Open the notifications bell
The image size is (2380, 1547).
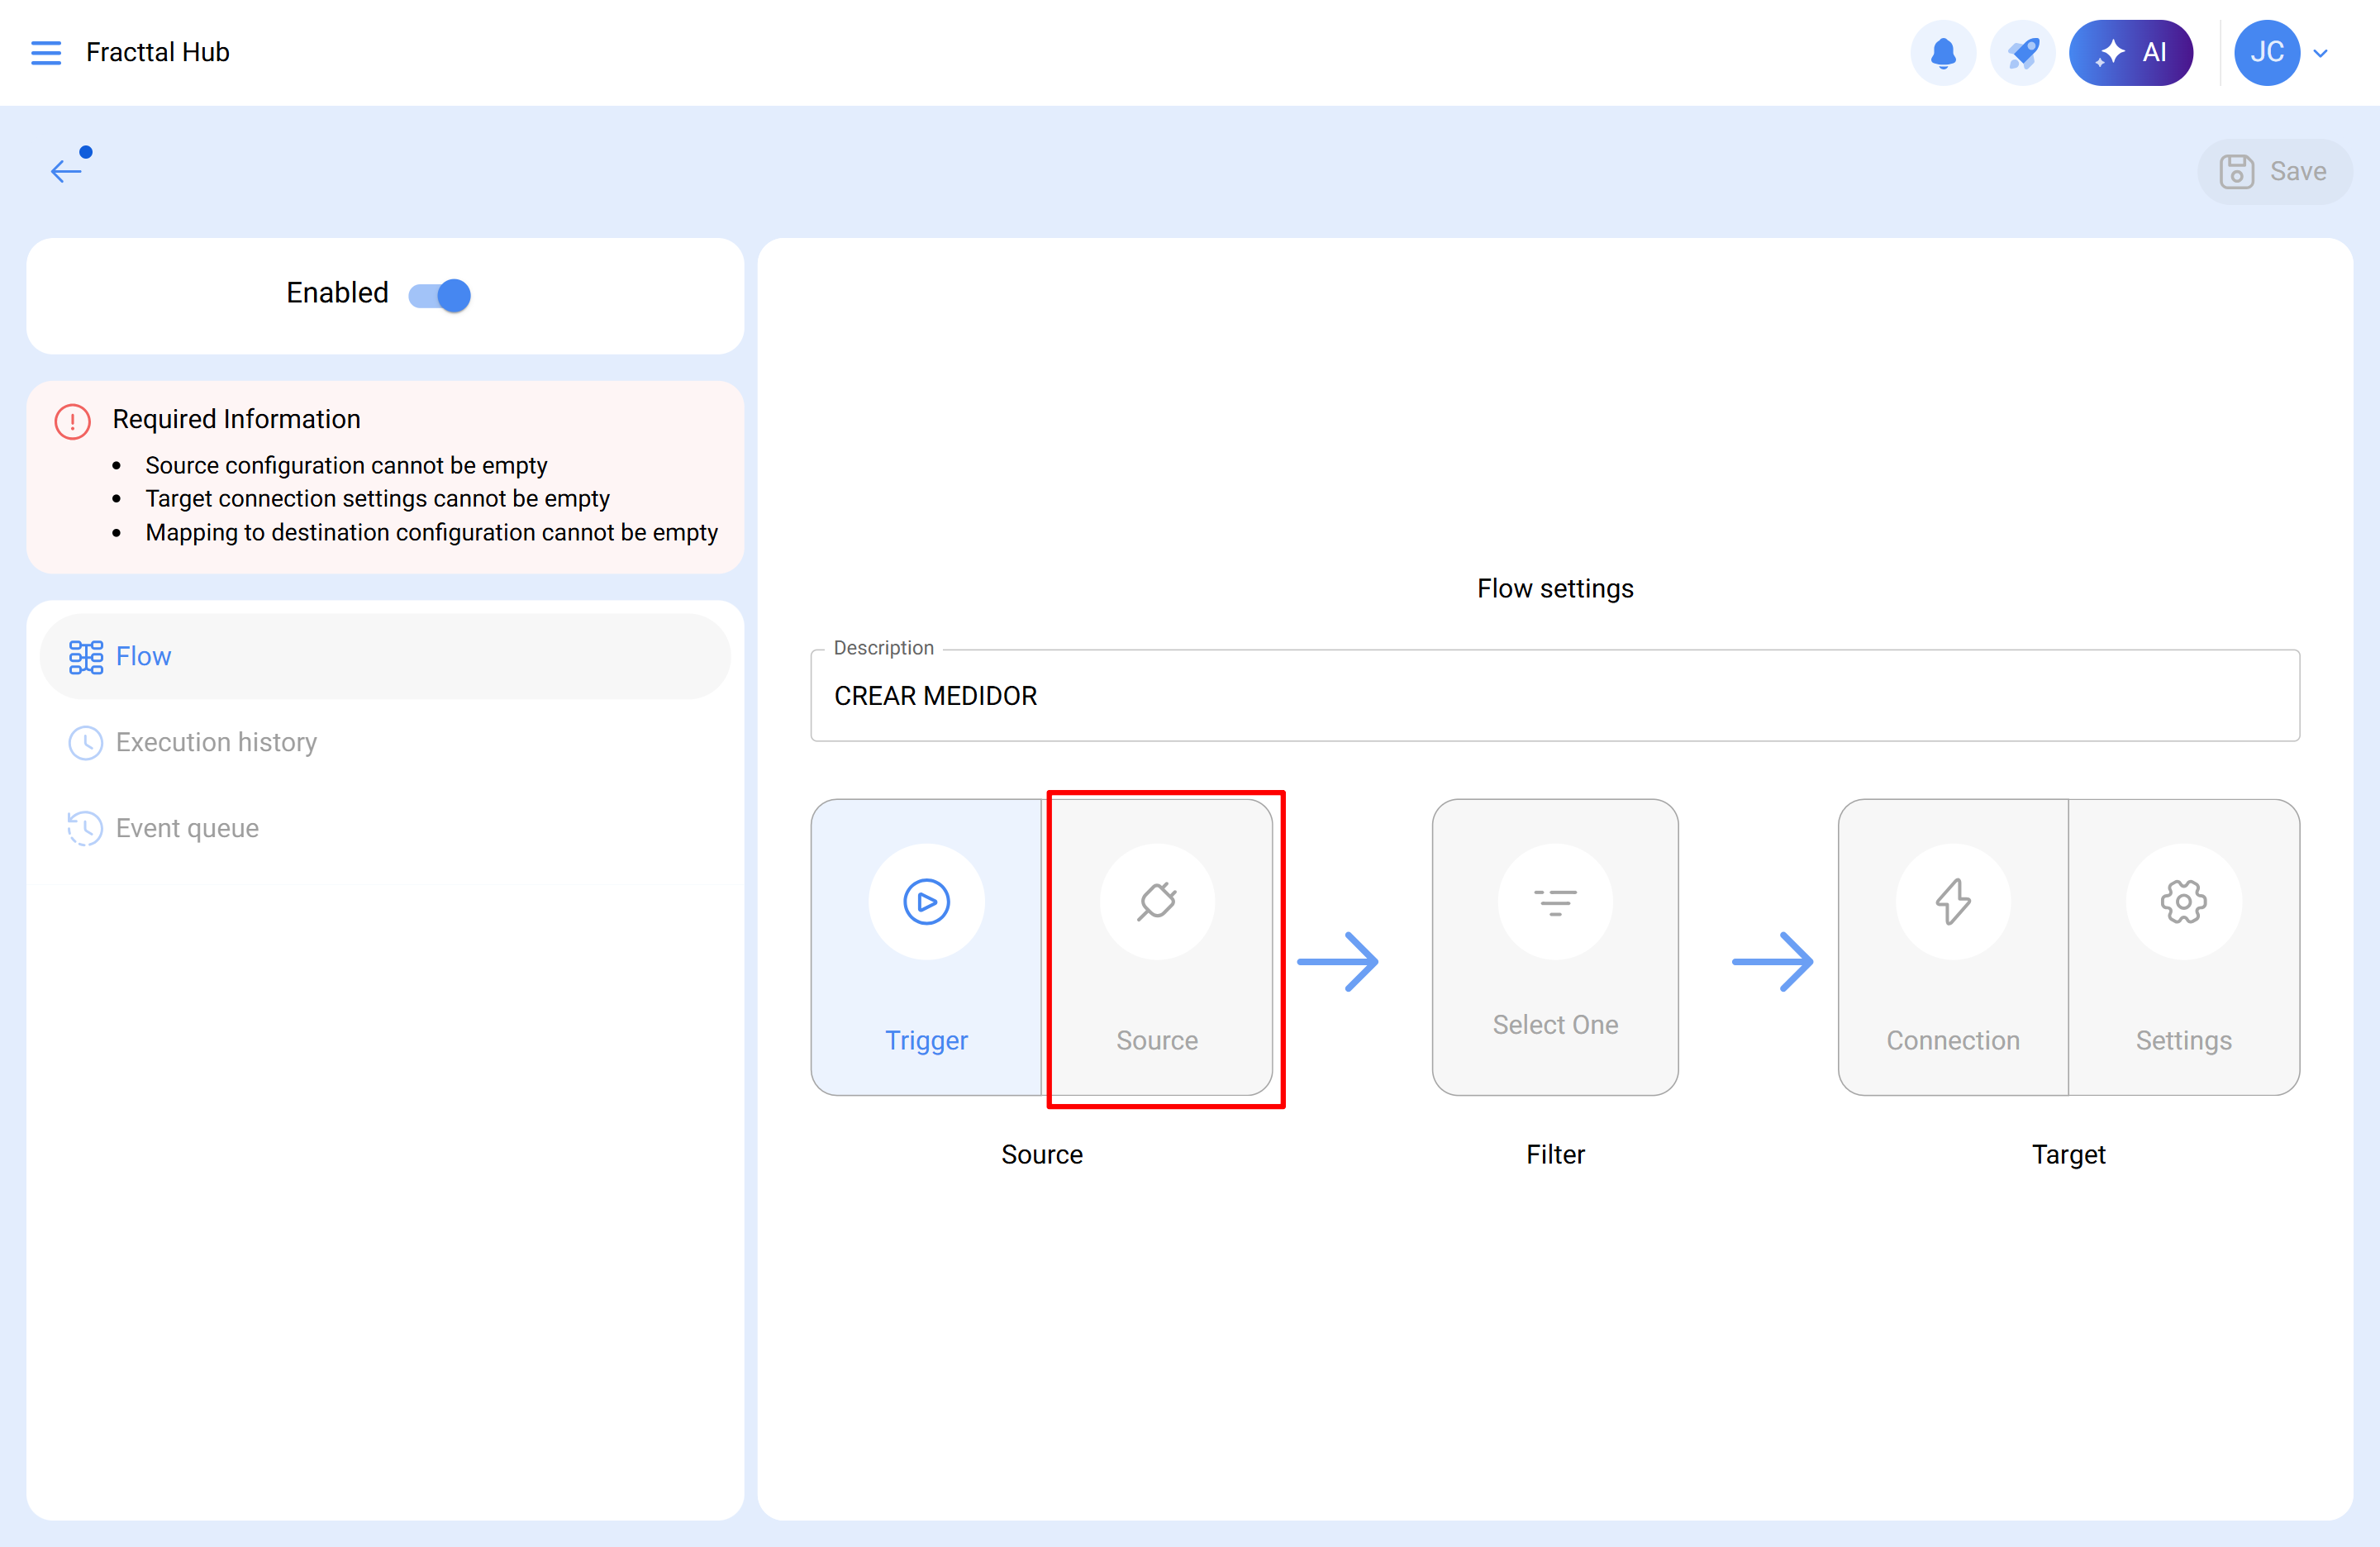click(1943, 52)
